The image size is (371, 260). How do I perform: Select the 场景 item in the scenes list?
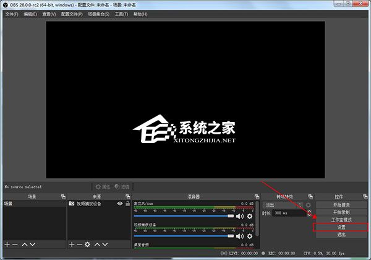tap(34, 204)
